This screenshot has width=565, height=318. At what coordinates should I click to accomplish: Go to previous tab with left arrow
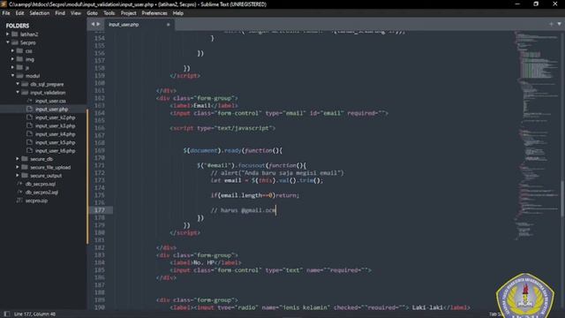(x=93, y=24)
